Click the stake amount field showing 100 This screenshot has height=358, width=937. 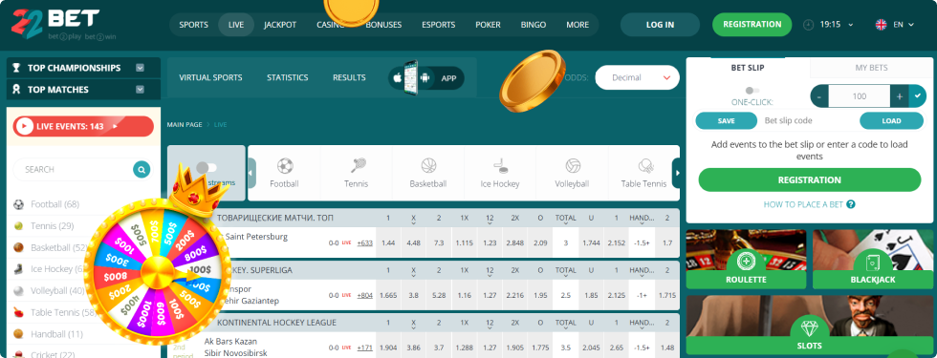[x=860, y=95]
